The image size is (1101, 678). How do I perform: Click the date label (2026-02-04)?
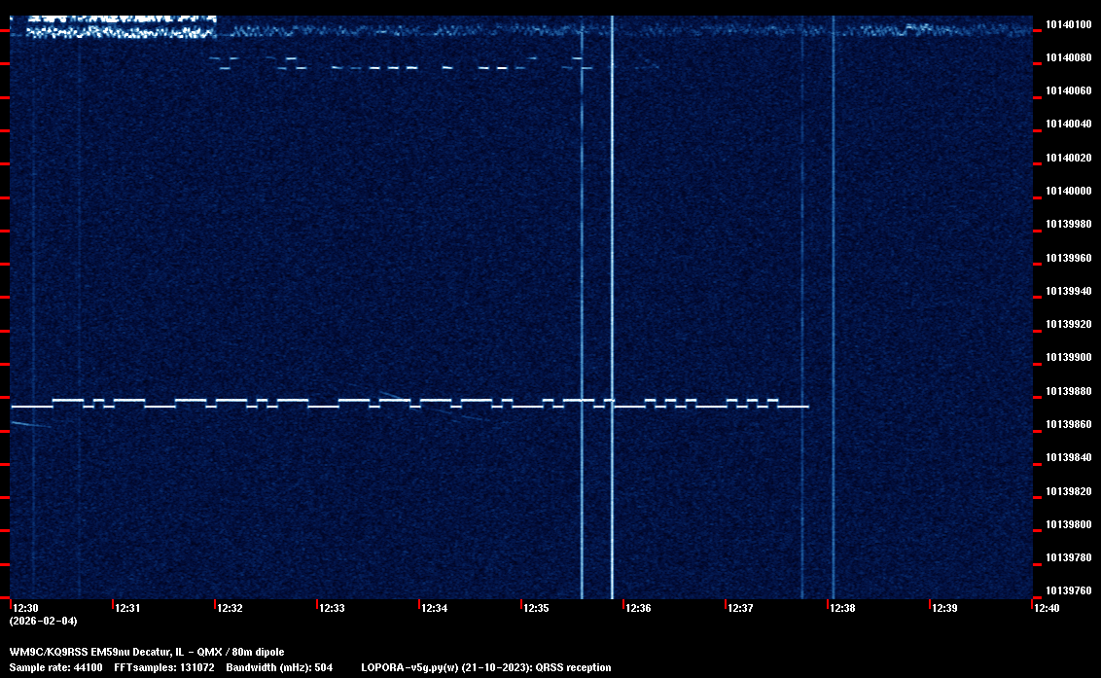[x=43, y=621]
